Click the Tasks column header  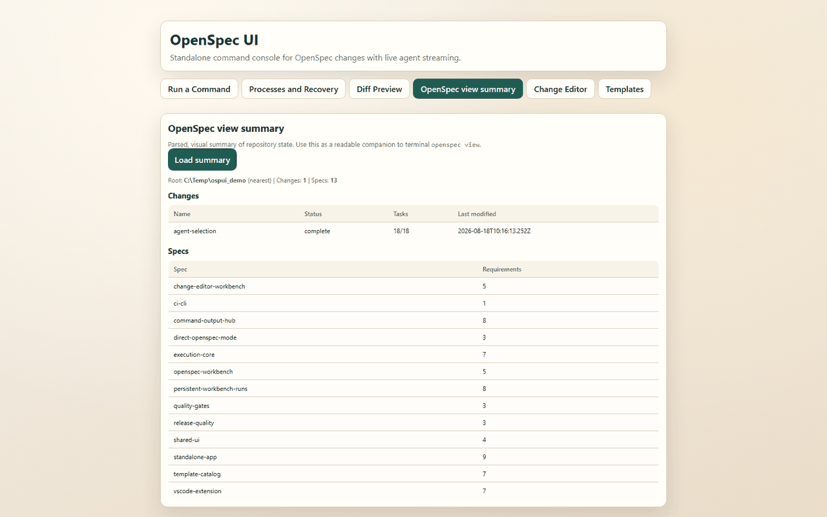[401, 214]
